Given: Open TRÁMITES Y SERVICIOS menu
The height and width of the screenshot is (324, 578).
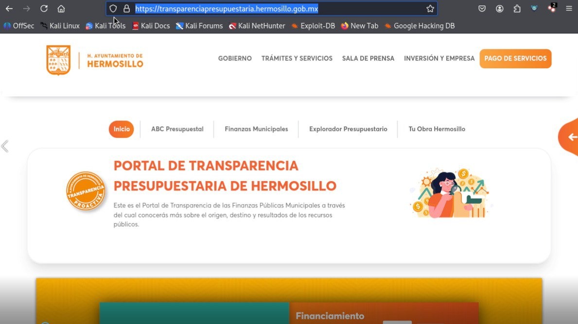Looking at the screenshot, I should click(x=297, y=58).
